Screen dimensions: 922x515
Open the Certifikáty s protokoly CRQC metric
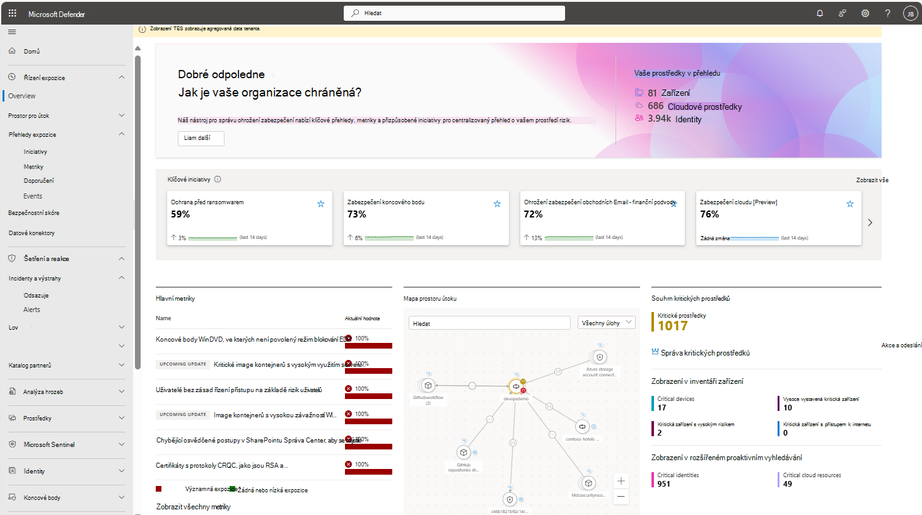(222, 466)
